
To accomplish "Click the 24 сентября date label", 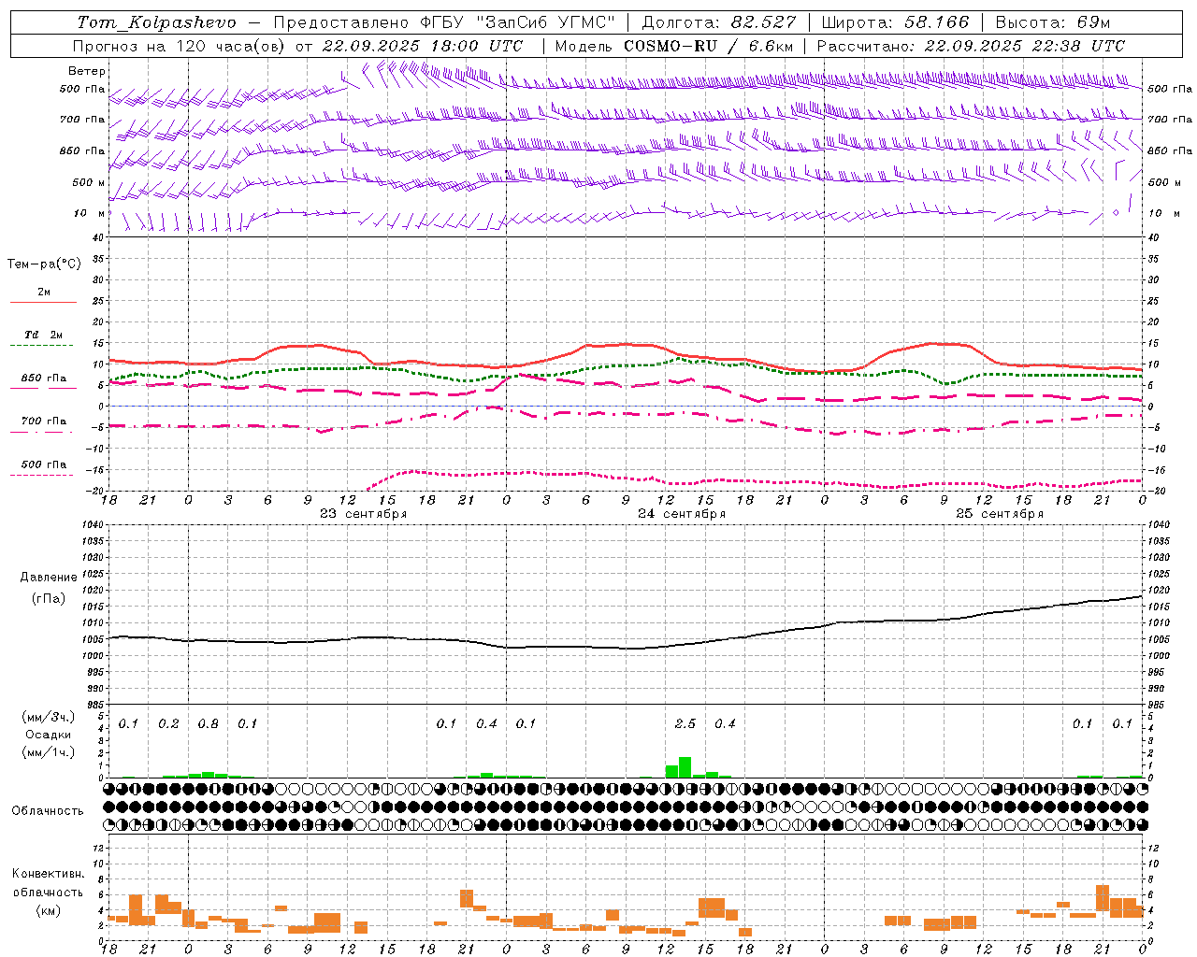I will [x=682, y=514].
